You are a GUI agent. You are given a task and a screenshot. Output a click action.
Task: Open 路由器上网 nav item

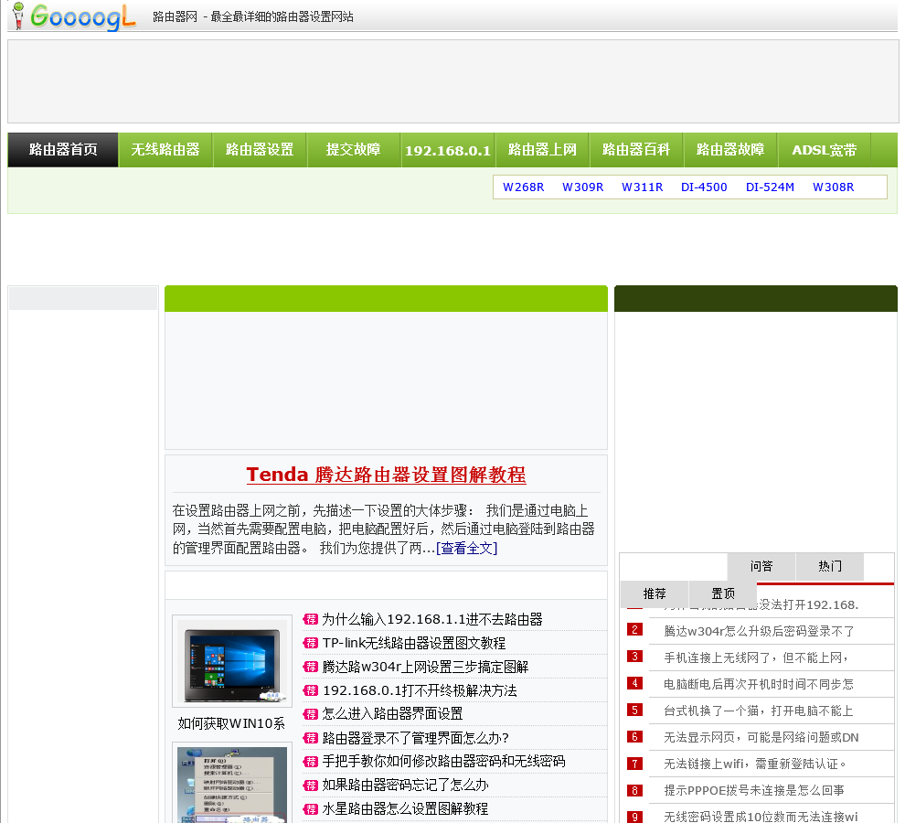(x=542, y=150)
